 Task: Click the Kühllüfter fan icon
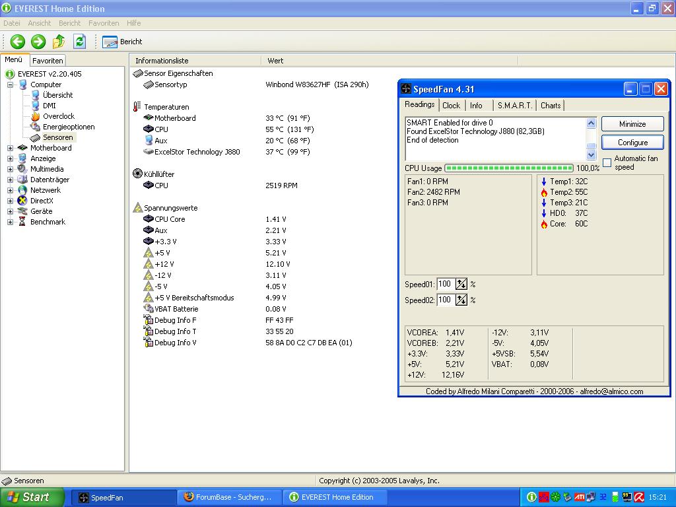(137, 174)
